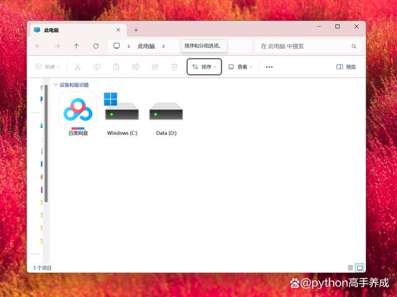
Task: Click the Share icon in toolbar
Action: 155,67
